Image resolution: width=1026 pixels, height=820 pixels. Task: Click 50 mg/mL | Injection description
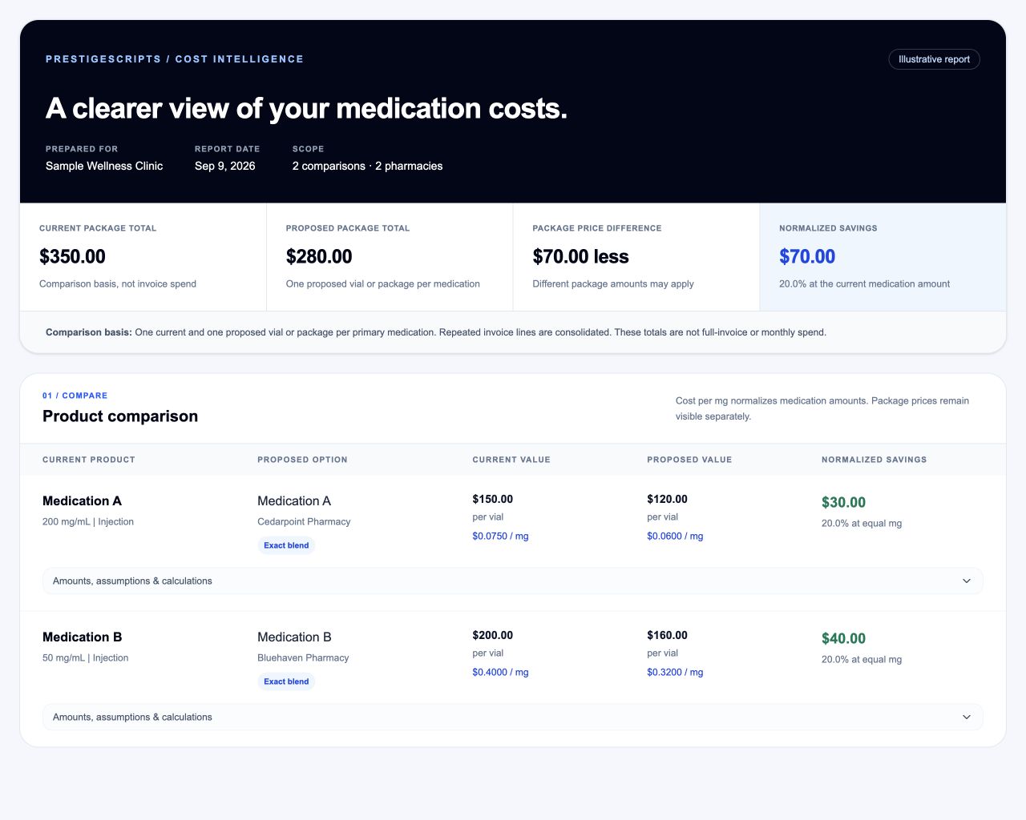85,657
